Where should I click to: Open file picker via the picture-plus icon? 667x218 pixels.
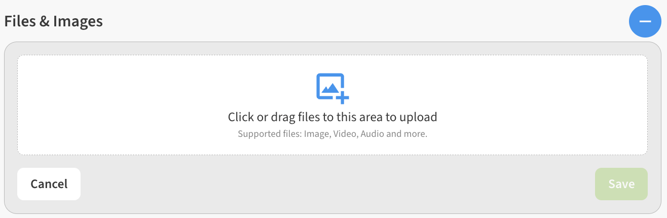point(332,88)
